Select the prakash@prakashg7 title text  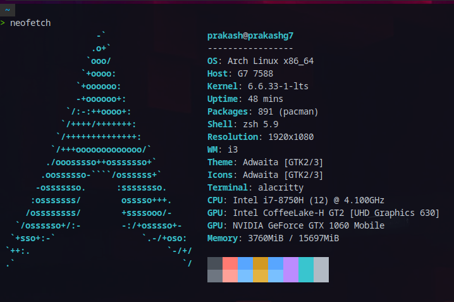[250, 36]
